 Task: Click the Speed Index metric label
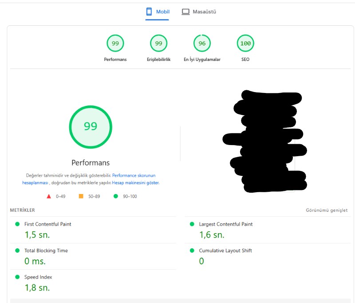coord(38,277)
